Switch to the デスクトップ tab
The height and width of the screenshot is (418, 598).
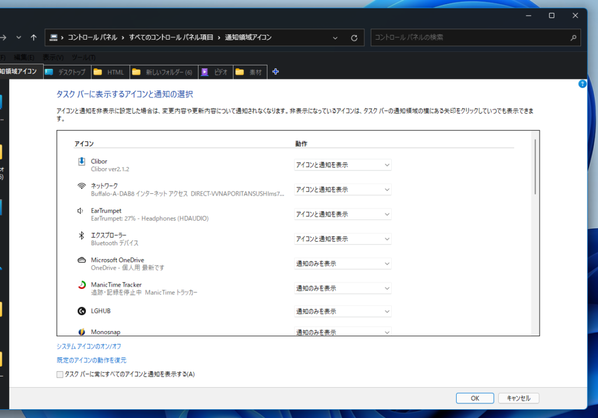point(68,72)
